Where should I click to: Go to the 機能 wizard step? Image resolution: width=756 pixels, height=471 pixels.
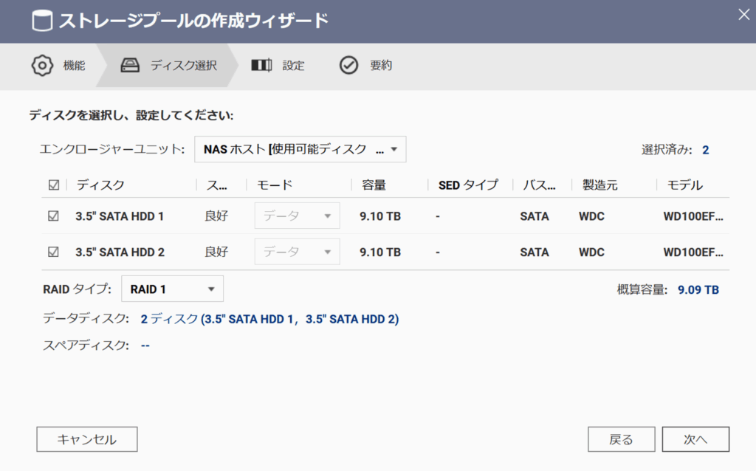click(74, 65)
